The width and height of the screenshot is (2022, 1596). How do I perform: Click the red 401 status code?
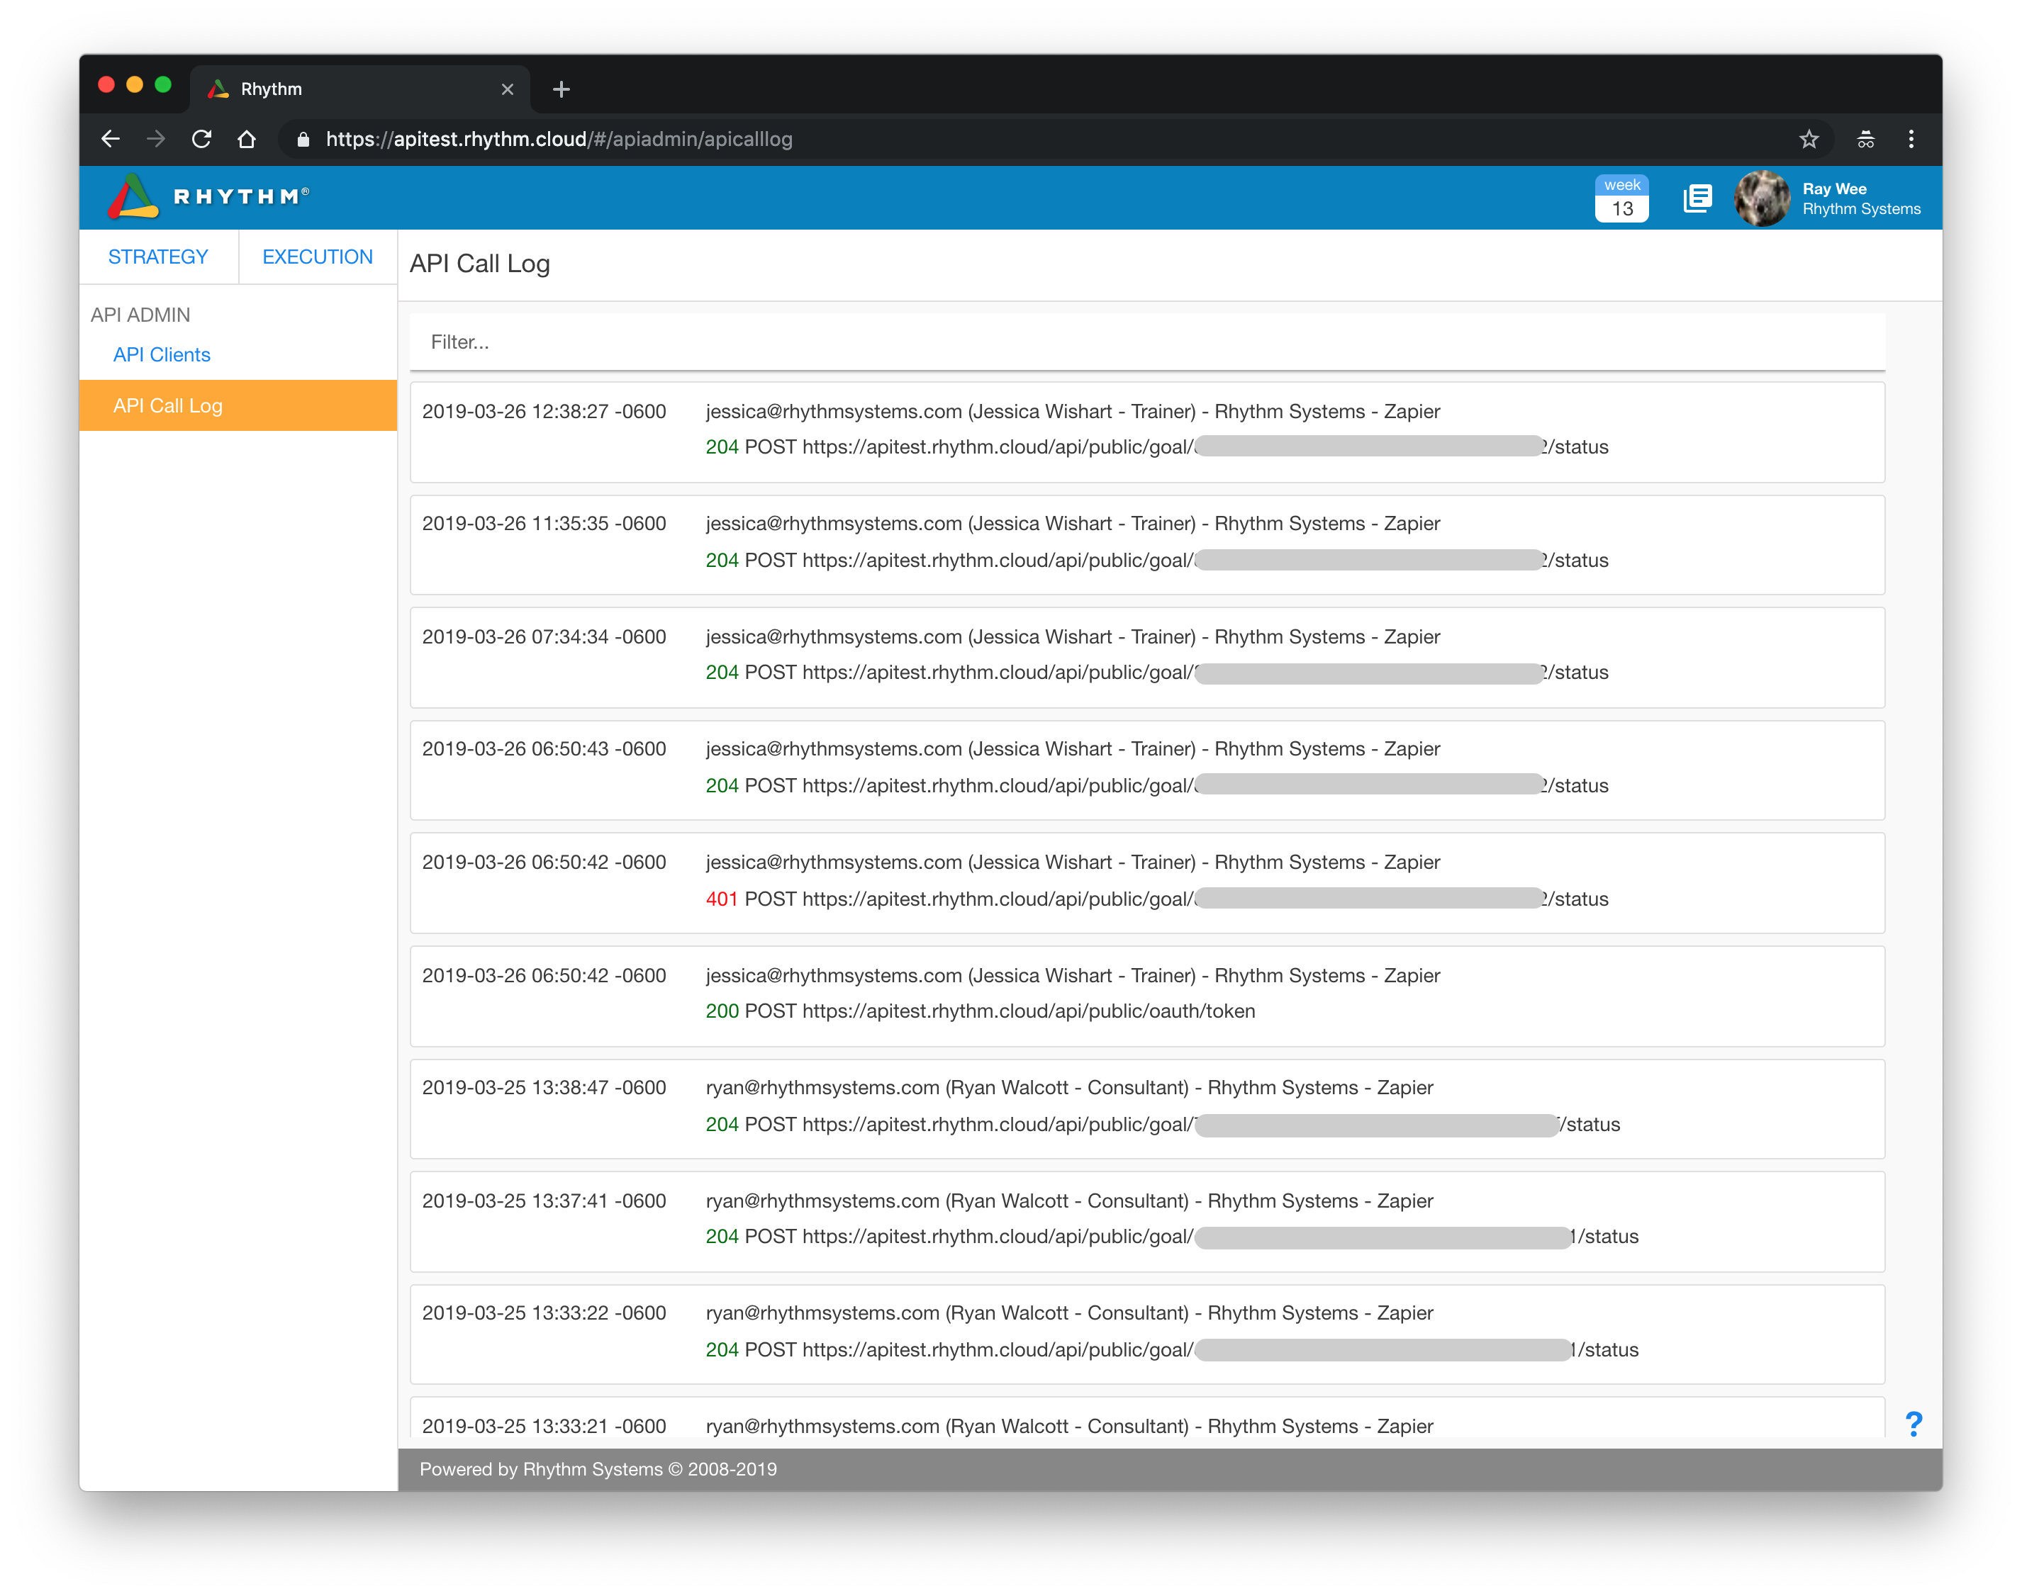point(722,899)
